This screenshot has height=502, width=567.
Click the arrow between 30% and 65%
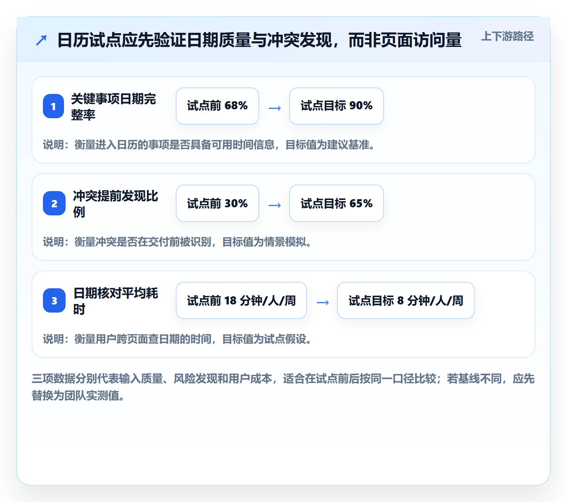[x=275, y=205]
